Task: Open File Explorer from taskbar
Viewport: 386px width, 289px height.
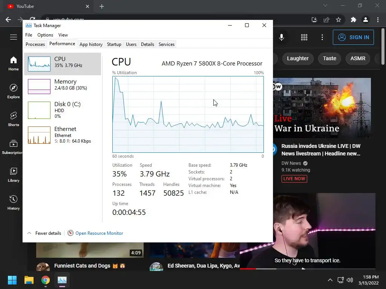Action: click(x=29, y=280)
